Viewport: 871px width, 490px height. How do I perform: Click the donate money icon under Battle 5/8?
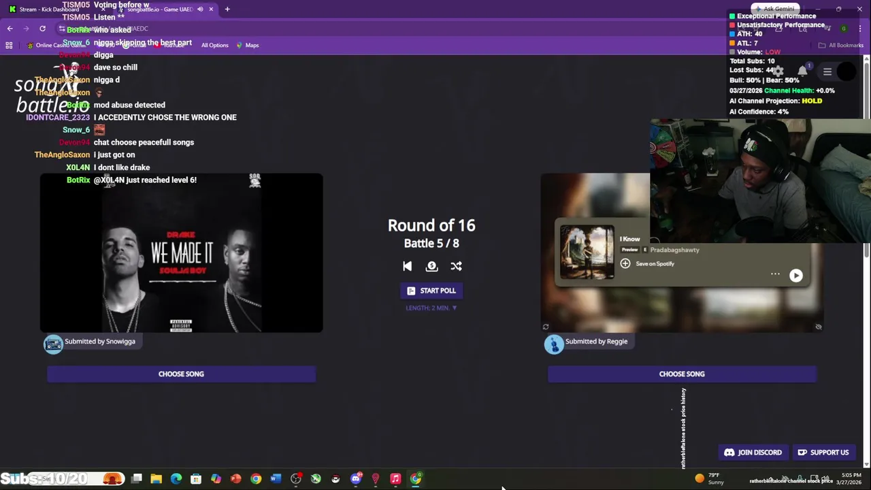point(431,267)
